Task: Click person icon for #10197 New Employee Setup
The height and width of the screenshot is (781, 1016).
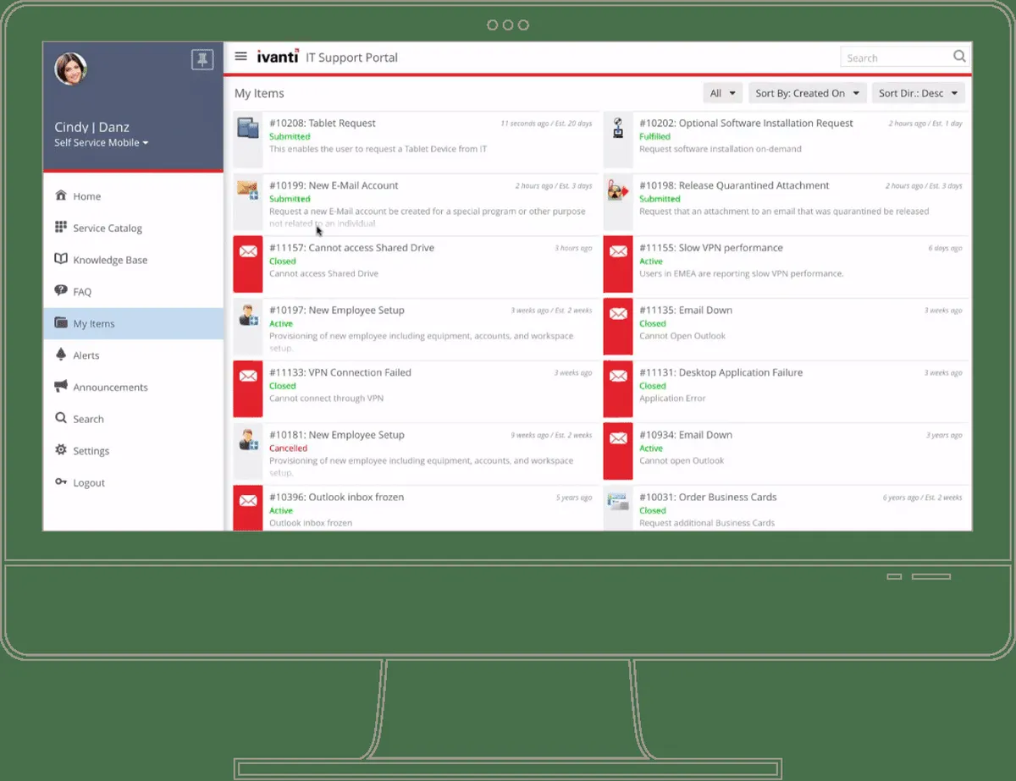Action: coord(247,316)
